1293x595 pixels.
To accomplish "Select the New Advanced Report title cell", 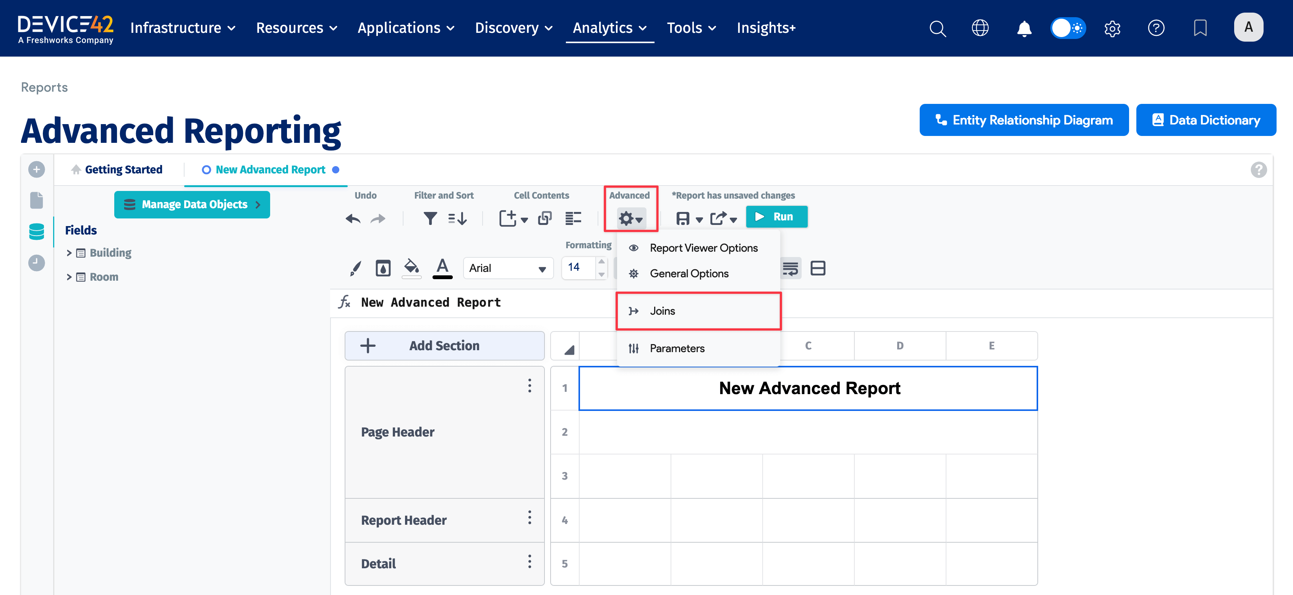I will (x=808, y=388).
